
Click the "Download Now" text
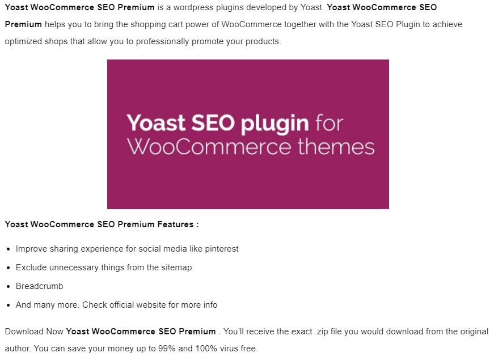coord(33,331)
